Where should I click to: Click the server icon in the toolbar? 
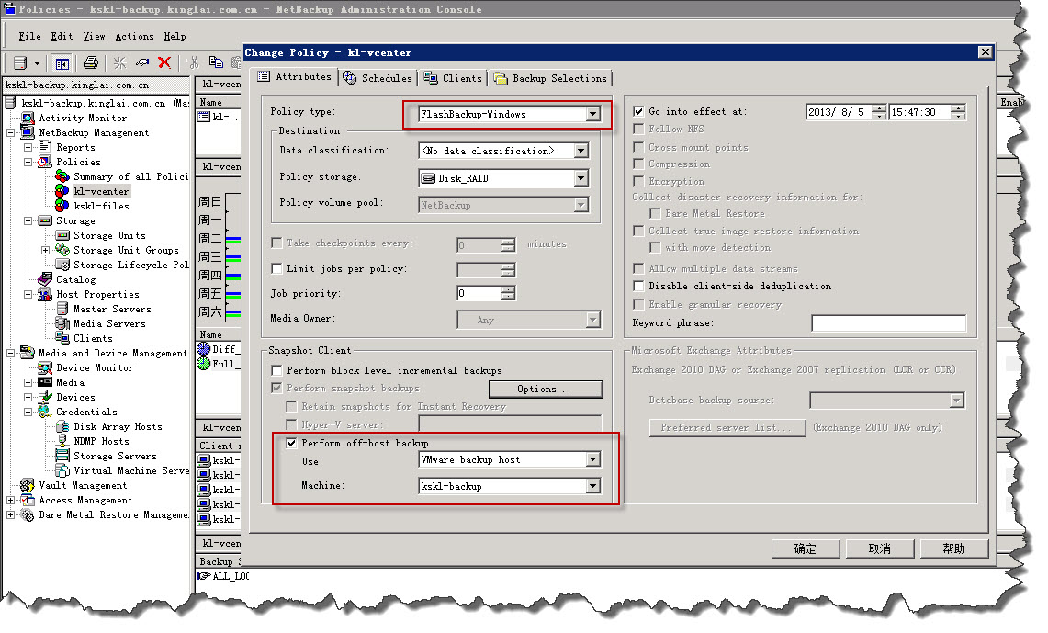tap(20, 62)
